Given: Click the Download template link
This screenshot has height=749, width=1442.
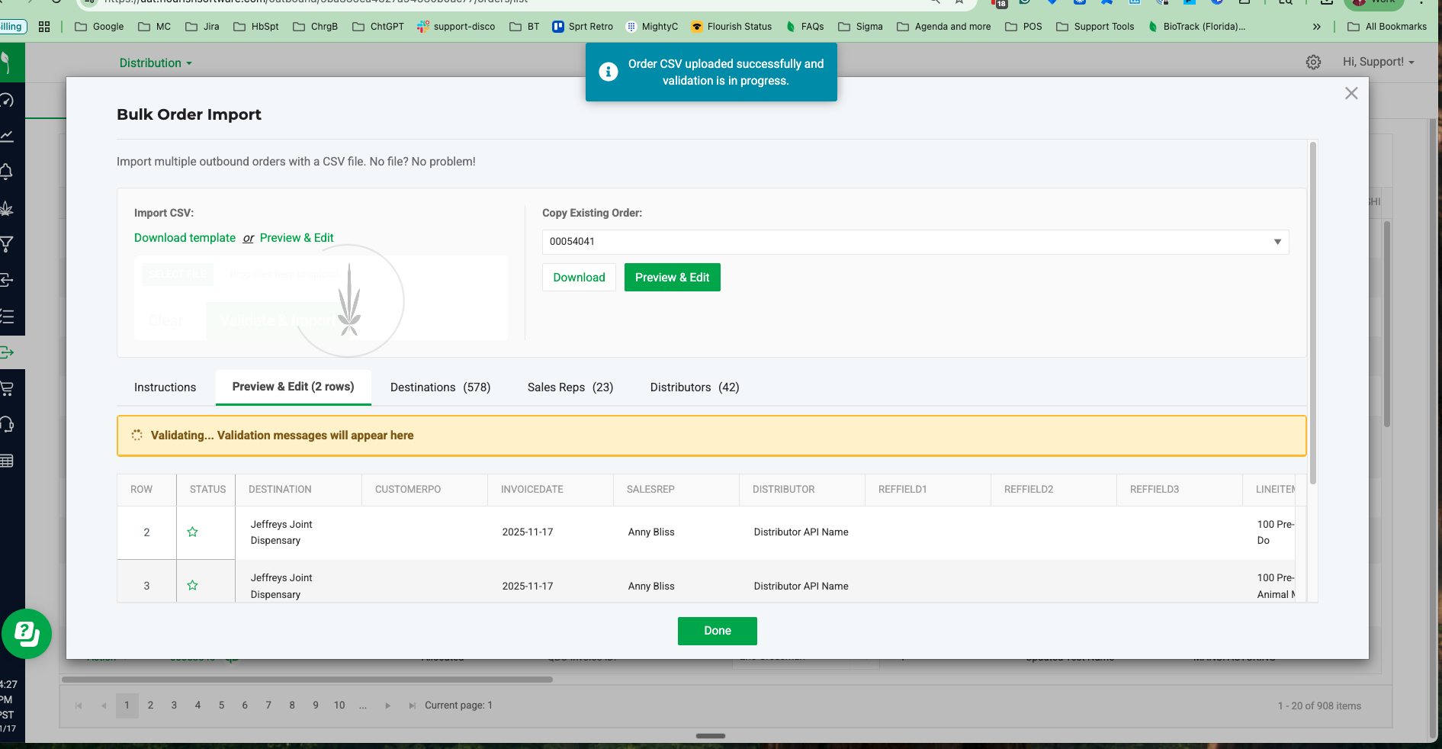Looking at the screenshot, I should pos(185,238).
